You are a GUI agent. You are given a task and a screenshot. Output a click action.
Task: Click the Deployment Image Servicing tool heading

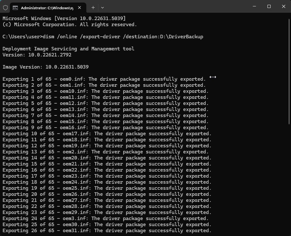68,48
